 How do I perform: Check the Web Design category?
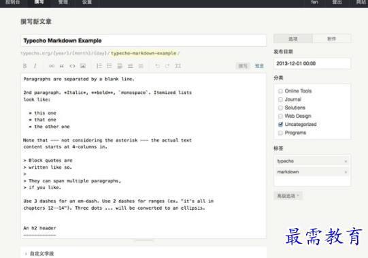(280, 116)
